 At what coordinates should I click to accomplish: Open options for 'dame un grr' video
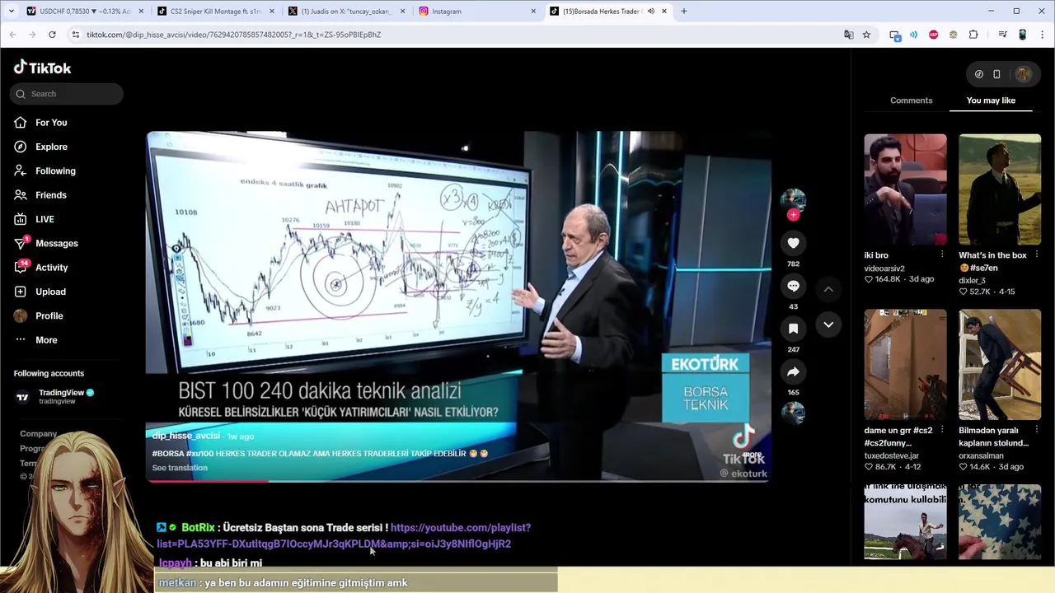click(x=942, y=431)
